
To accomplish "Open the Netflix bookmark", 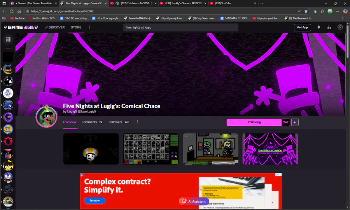I will coord(42,18).
